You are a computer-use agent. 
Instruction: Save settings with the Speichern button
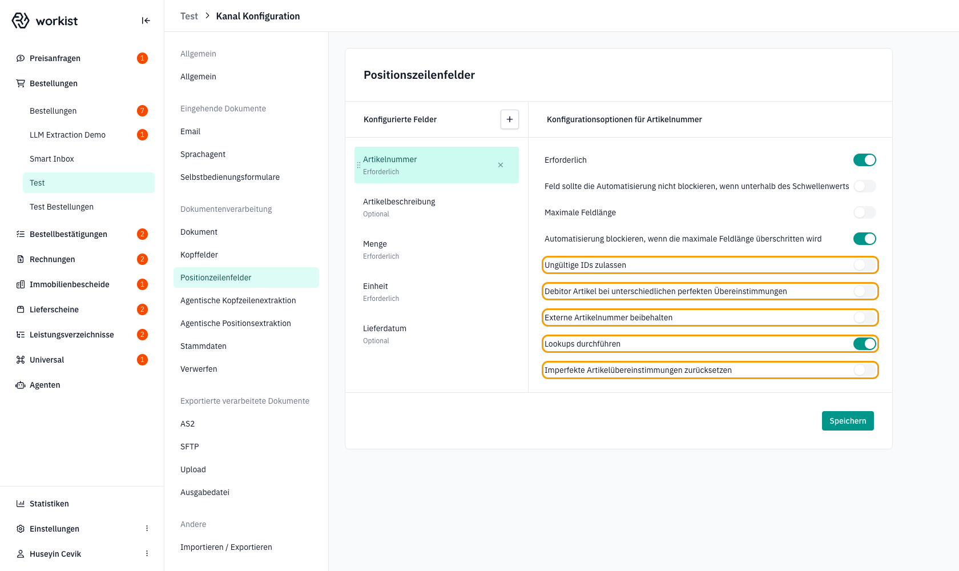point(848,421)
